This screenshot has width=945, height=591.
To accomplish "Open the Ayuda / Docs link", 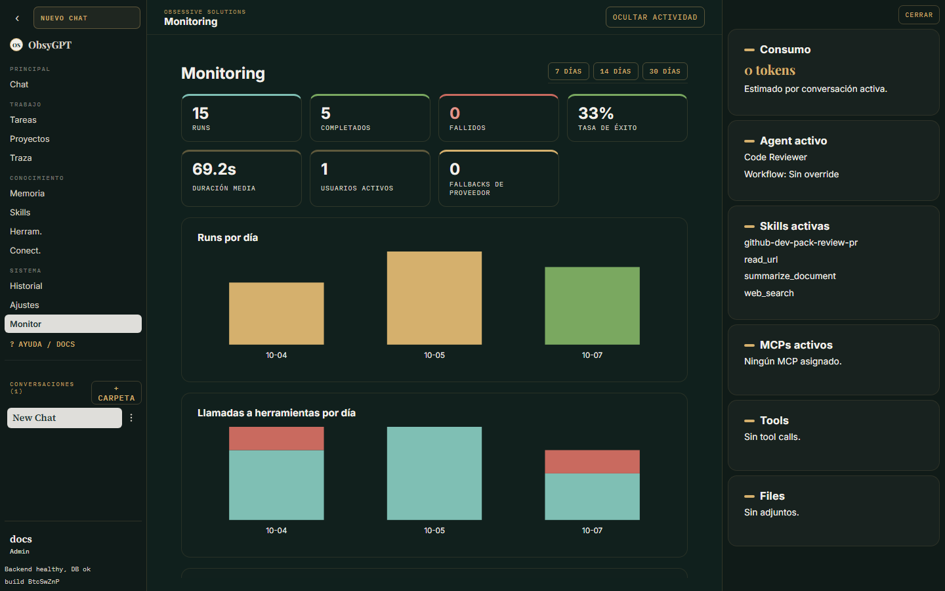I will tap(43, 344).
